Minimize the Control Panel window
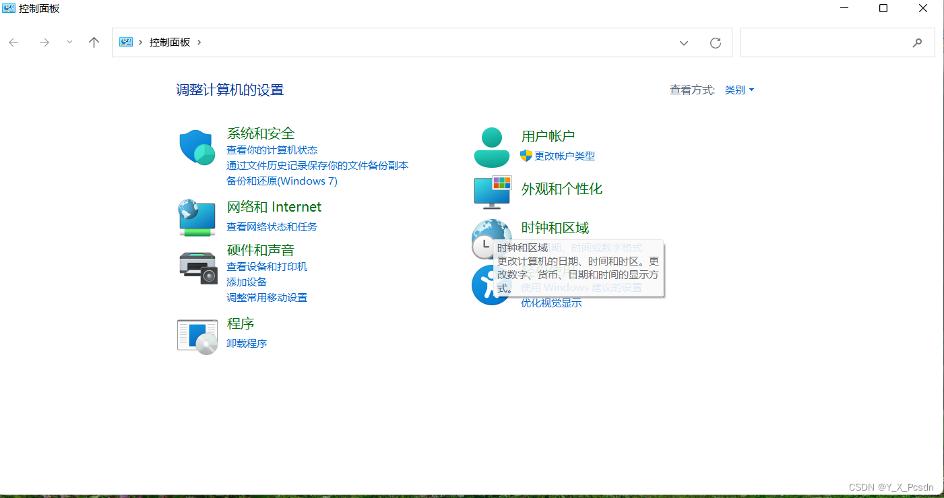Screen dimensions: 944x498 844,8
